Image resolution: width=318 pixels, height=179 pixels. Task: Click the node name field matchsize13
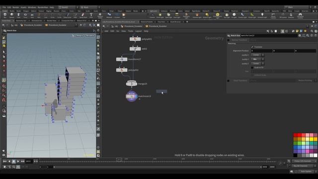269,35
